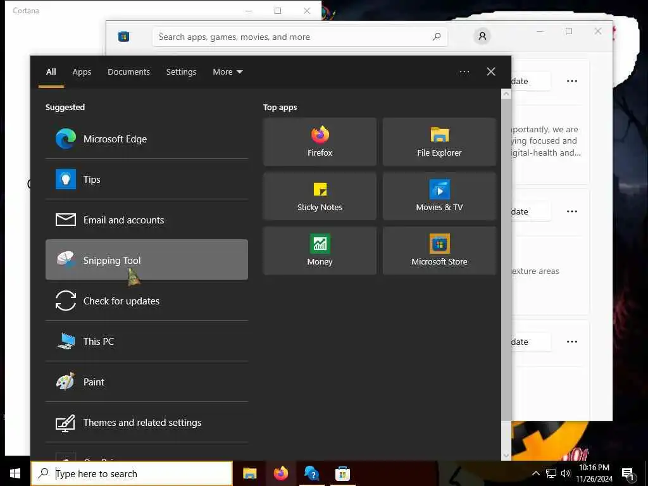
Task: Open Movies & TV tile
Action: click(x=439, y=196)
